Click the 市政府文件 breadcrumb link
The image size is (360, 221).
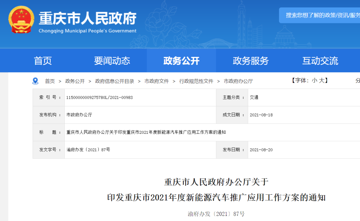(x=157, y=81)
